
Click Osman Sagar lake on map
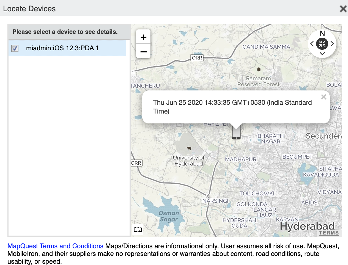[168, 216]
